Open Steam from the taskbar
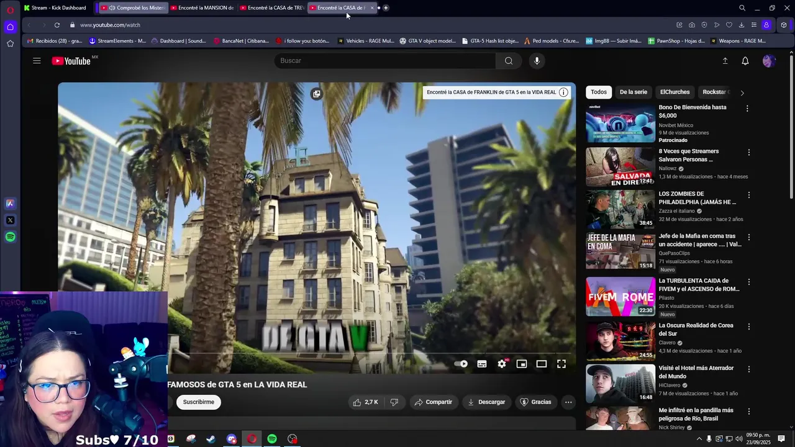795x447 pixels. click(211, 439)
